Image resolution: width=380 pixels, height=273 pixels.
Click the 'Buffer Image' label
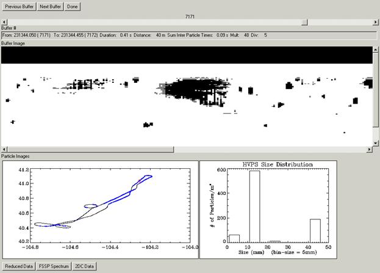13,43
